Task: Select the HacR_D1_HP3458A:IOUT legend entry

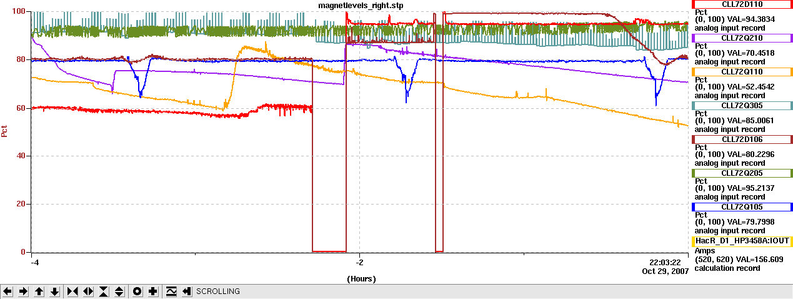Action: pos(742,241)
